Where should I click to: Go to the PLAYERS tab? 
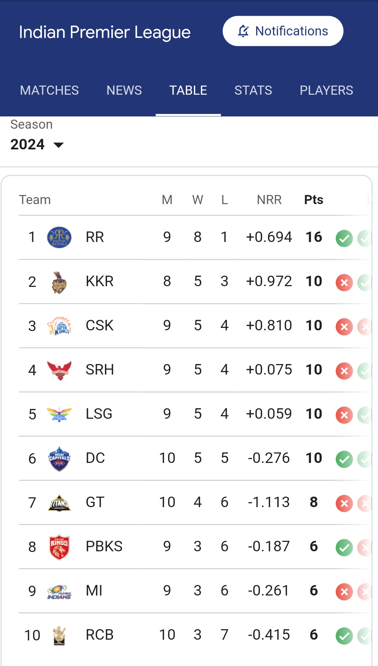click(326, 90)
